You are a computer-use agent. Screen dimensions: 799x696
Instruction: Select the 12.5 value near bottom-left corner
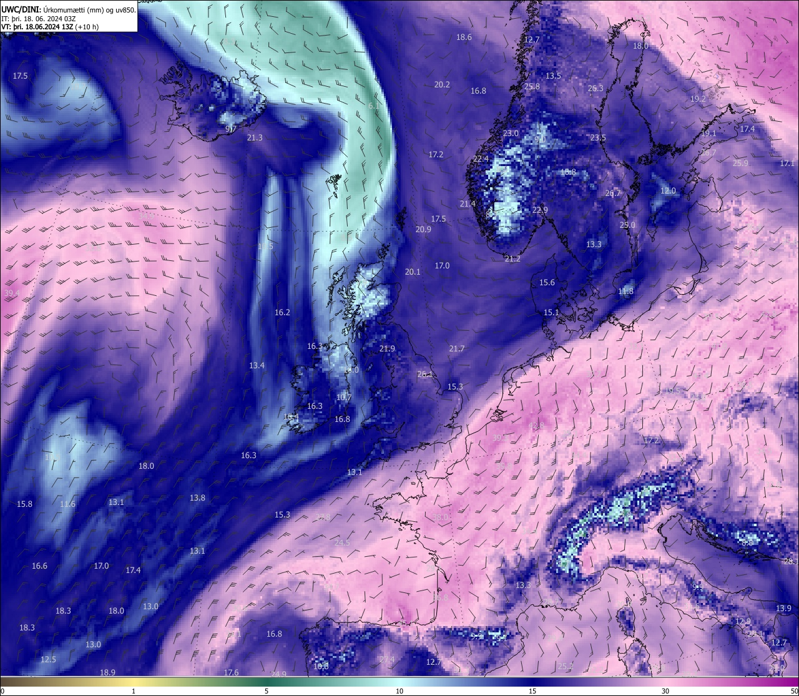48,660
